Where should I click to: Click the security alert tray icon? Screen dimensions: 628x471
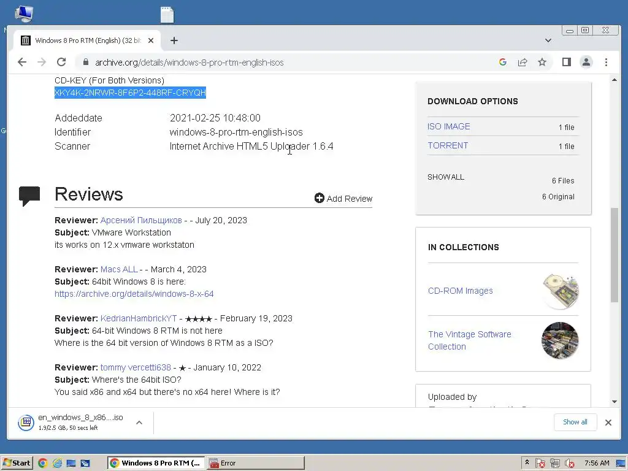pos(540,463)
